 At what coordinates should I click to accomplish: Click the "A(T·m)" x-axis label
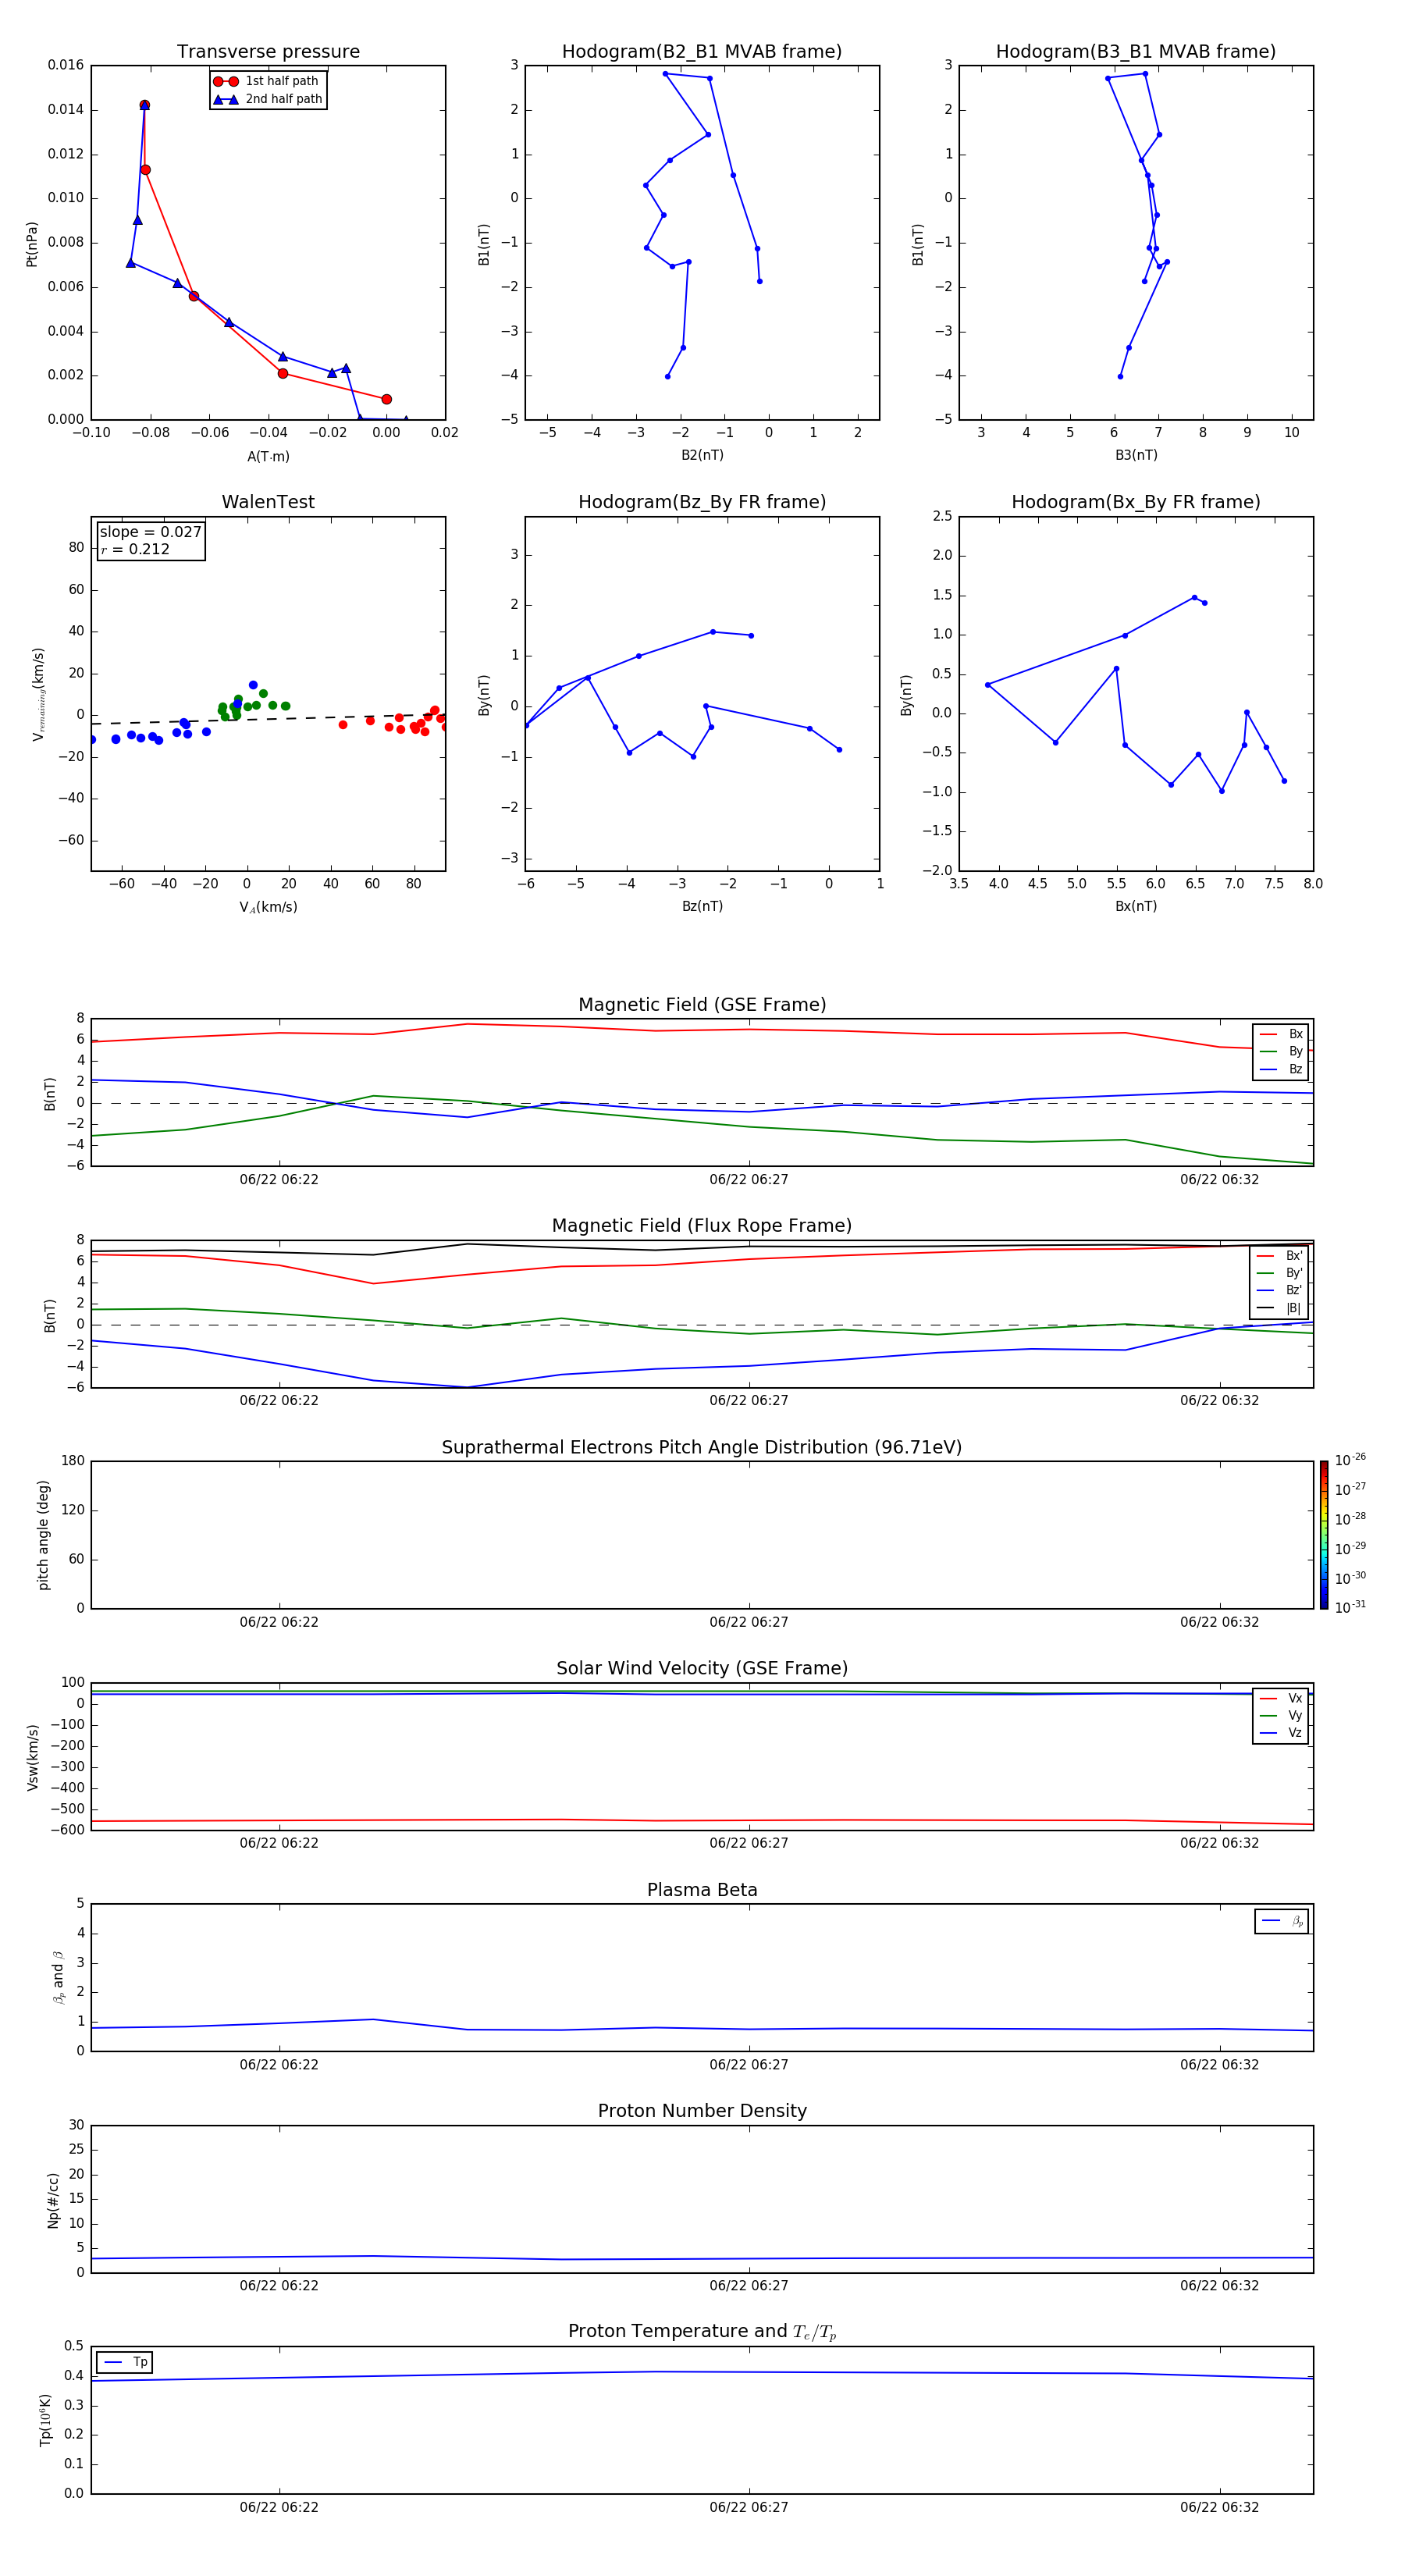pyautogui.click(x=268, y=457)
